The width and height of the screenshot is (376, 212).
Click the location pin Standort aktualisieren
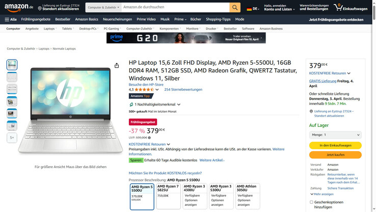(59, 7)
